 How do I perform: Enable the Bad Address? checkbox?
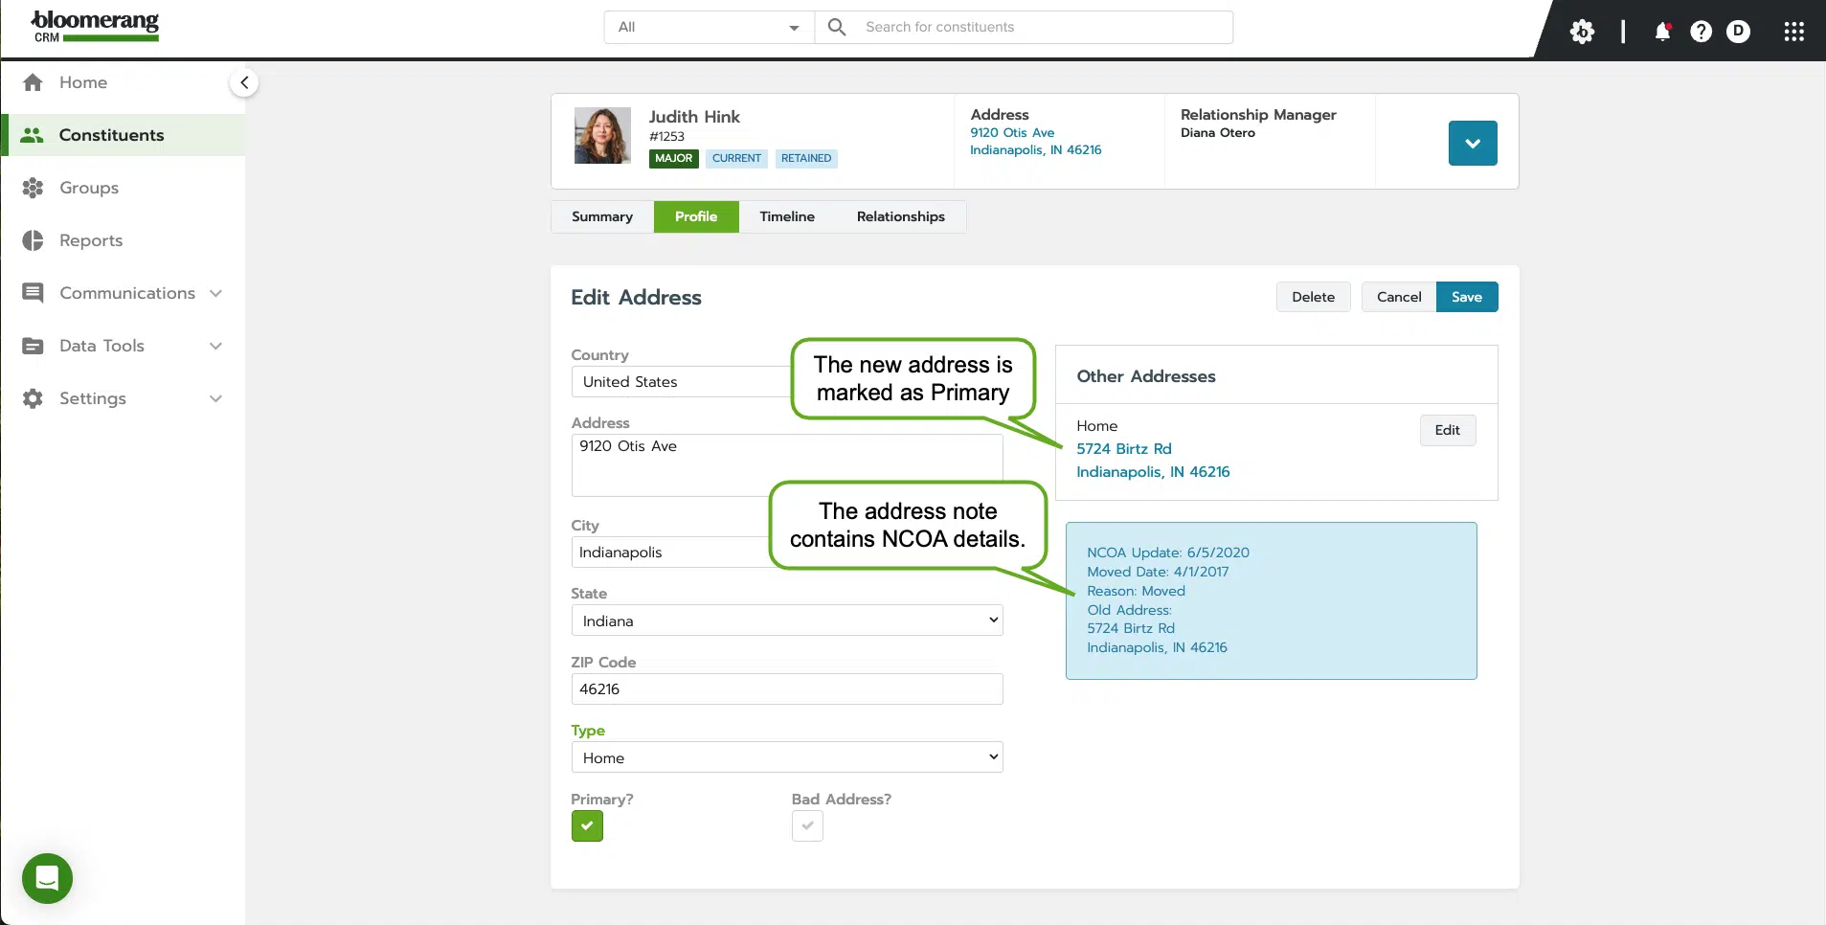806,825
